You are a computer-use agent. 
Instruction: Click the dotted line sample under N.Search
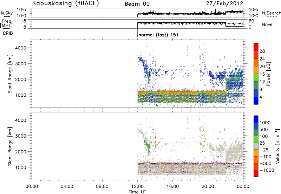(x=272, y=17)
